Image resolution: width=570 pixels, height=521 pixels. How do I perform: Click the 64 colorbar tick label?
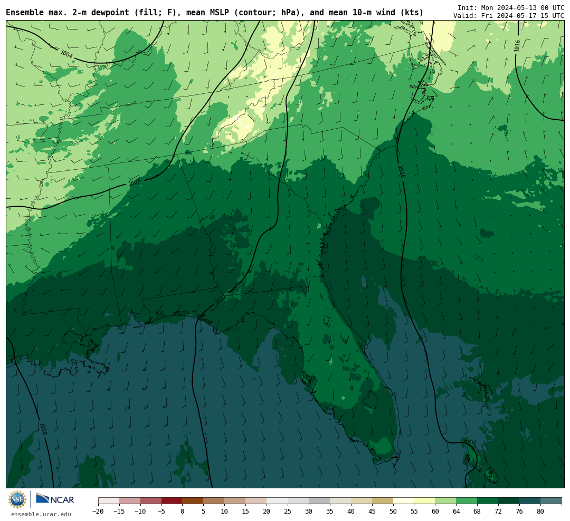click(457, 512)
